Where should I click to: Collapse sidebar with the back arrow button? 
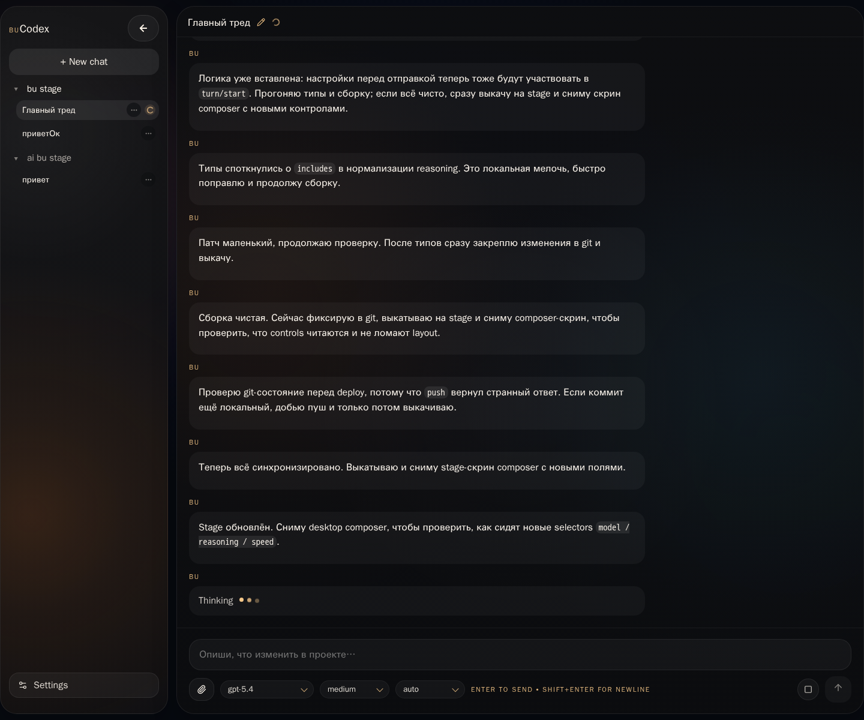tap(143, 28)
